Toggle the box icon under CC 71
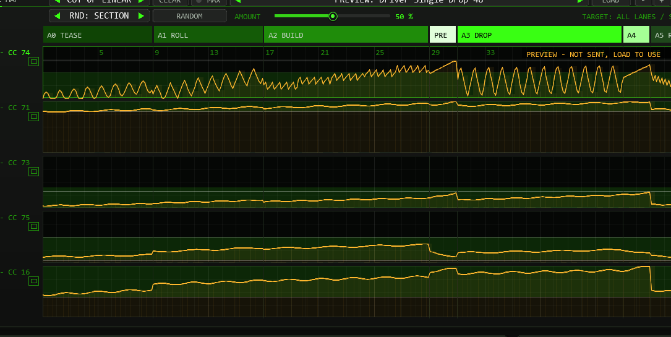The height and width of the screenshot is (337, 671). pos(34,116)
